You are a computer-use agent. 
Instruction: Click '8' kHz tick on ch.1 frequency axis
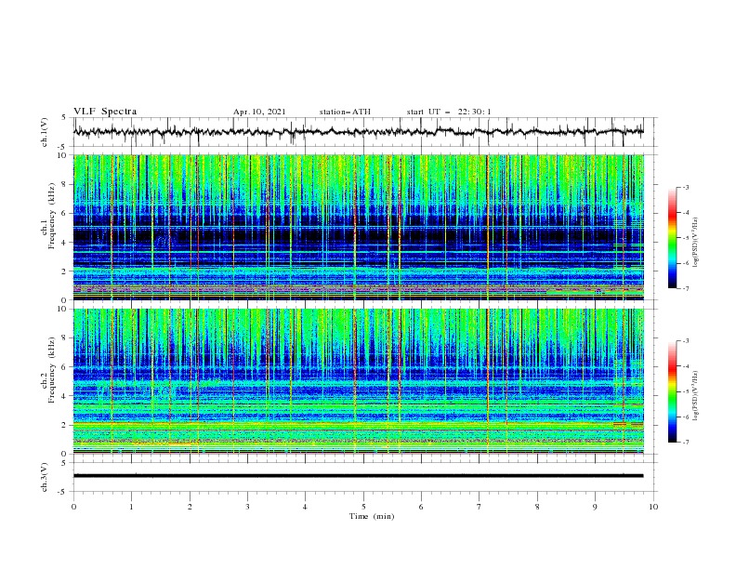click(x=65, y=184)
